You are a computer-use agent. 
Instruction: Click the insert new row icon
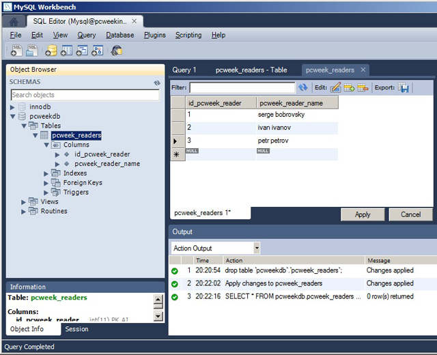[349, 88]
